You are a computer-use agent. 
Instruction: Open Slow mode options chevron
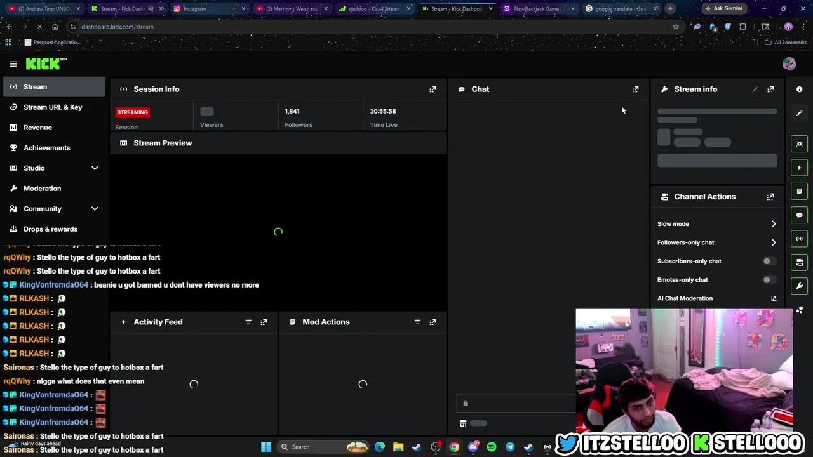click(774, 224)
